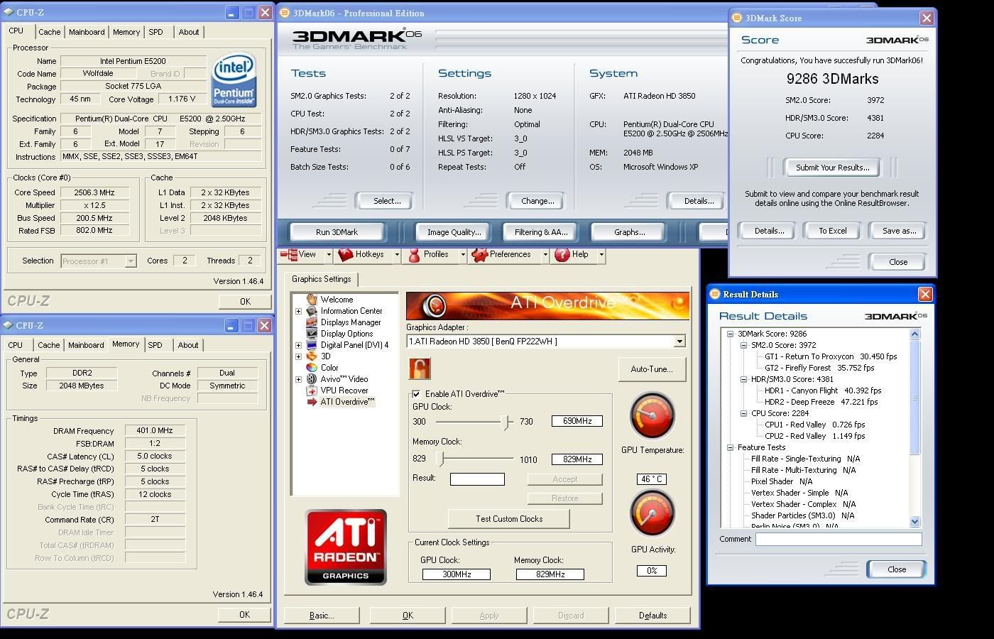The height and width of the screenshot is (639, 994).
Task: Open the Help dropdown arrow
Action: [601, 254]
